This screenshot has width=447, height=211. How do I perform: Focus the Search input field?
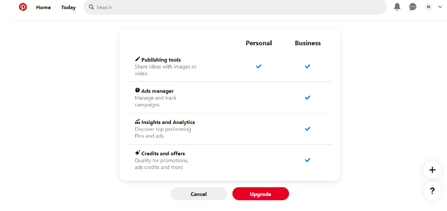(x=235, y=7)
